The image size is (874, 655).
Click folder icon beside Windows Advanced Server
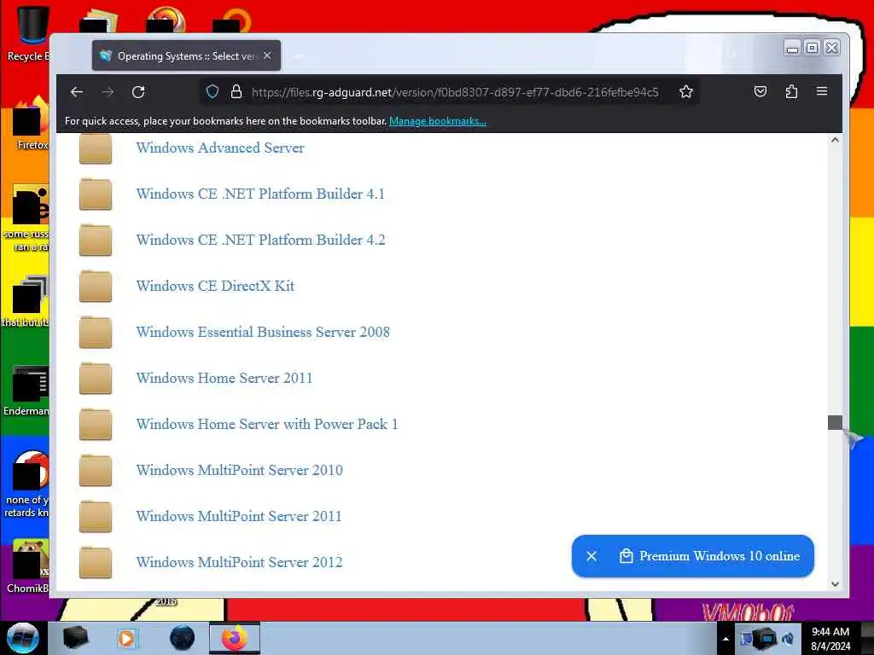click(96, 148)
